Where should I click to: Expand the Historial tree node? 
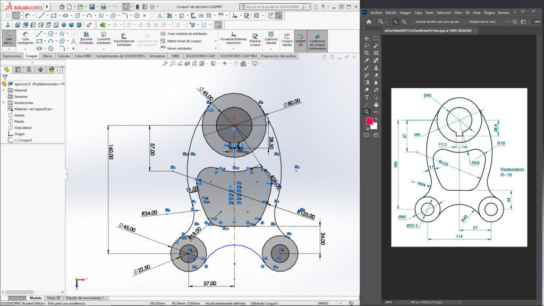pos(4,90)
